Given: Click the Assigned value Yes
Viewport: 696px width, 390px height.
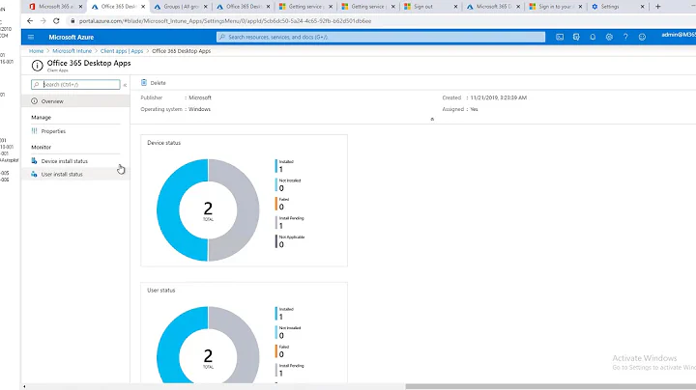Looking at the screenshot, I should pyautogui.click(x=474, y=109).
